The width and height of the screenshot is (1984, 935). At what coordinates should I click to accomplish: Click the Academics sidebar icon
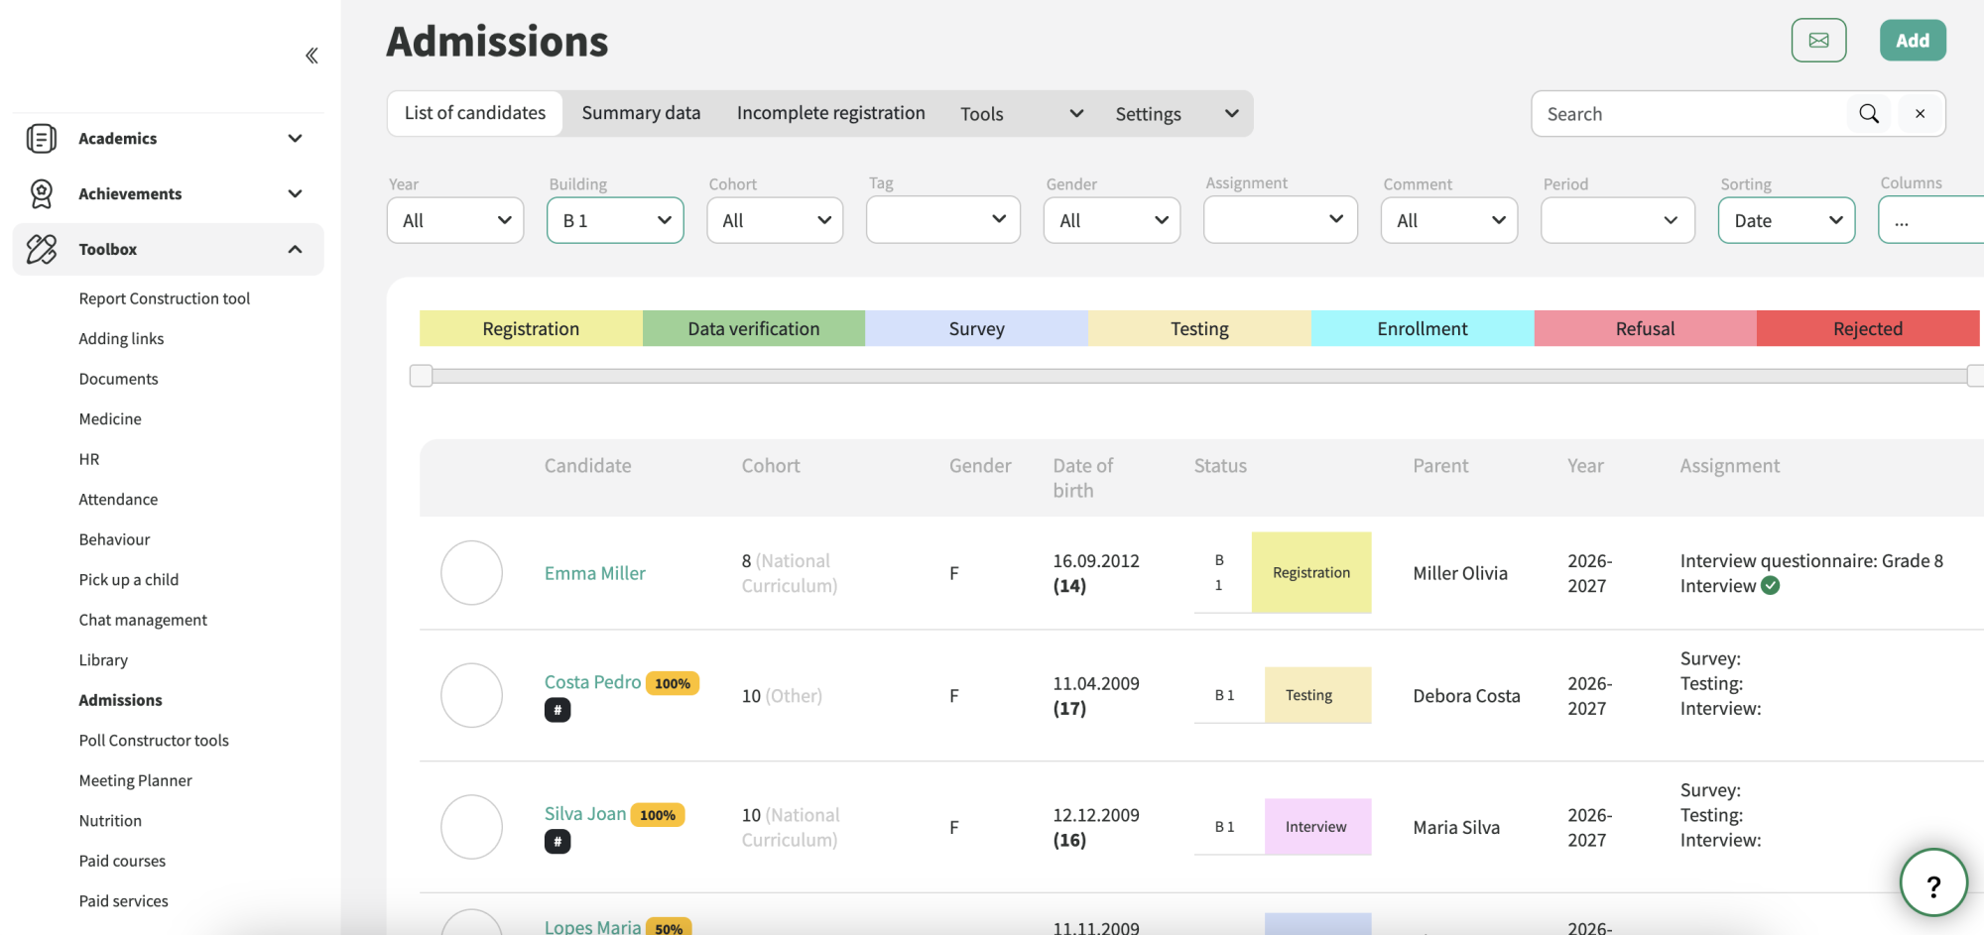pos(41,139)
